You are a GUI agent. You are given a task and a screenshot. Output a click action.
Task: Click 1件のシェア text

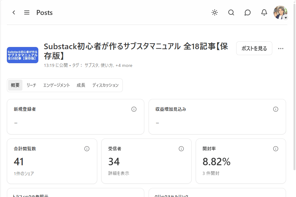(x=24, y=173)
